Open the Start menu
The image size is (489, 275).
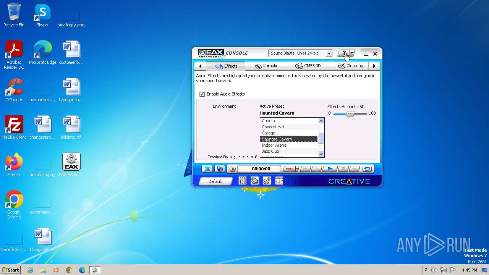click(x=11, y=270)
